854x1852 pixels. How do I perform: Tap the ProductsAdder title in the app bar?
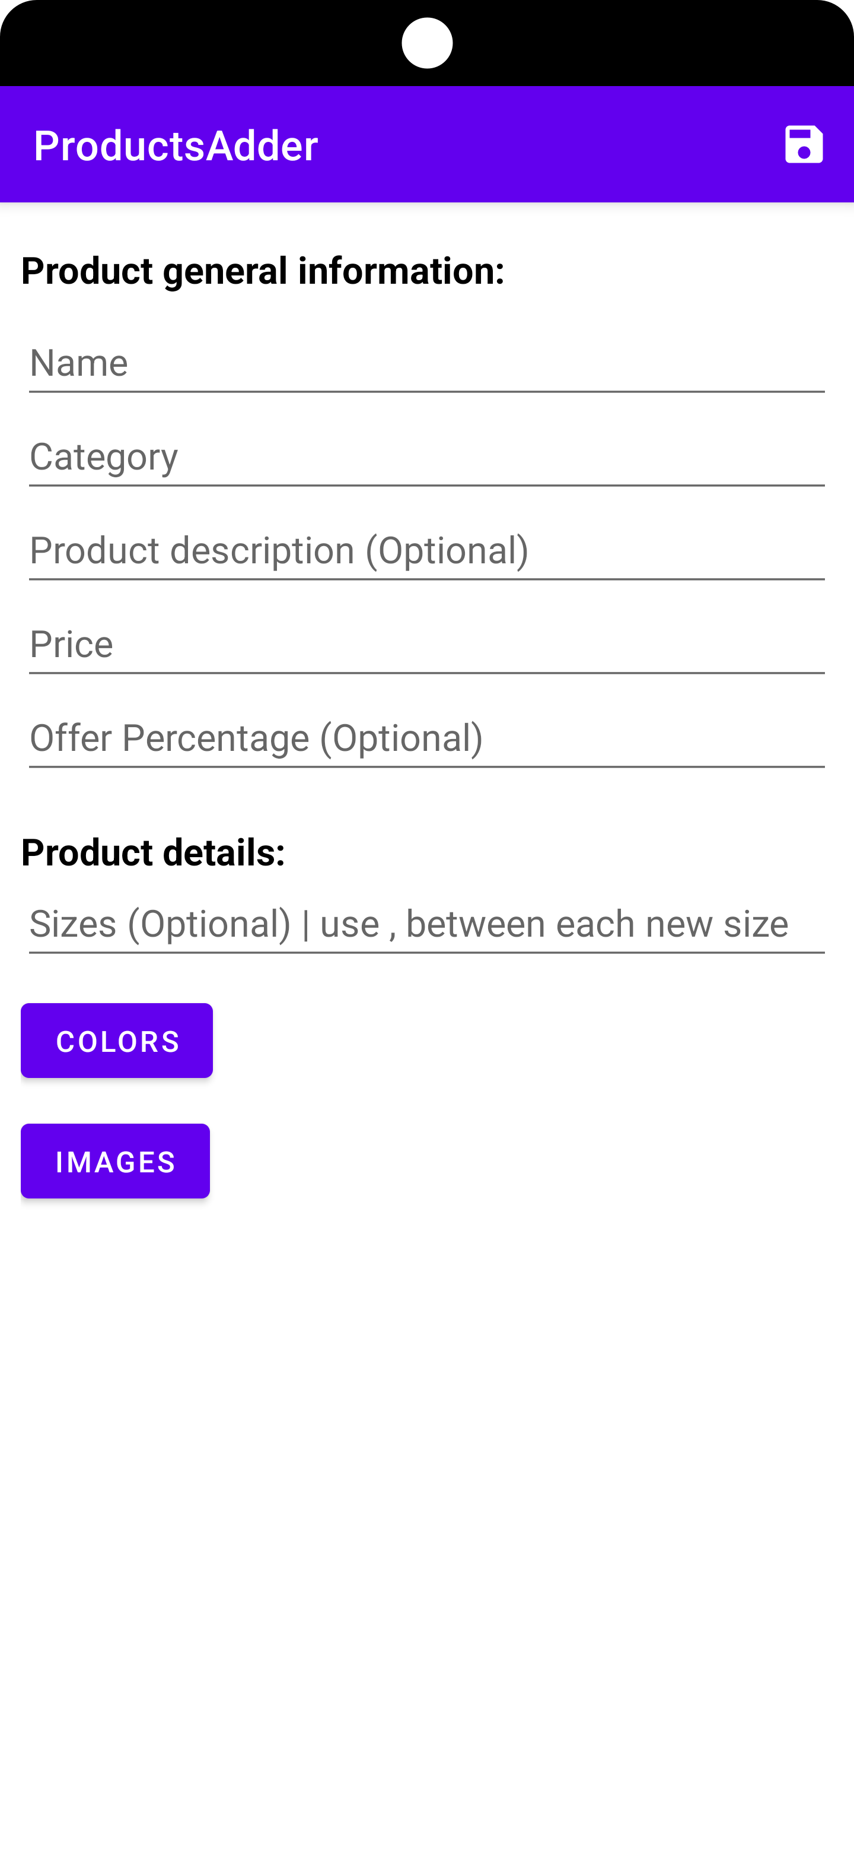(x=174, y=144)
